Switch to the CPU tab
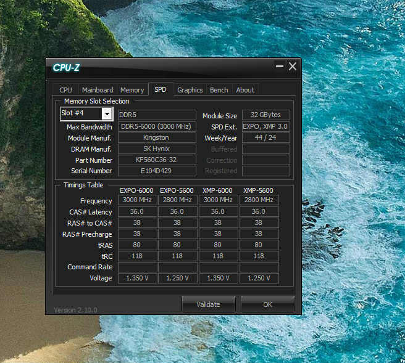Screen dimensions: 405x363 point(65,90)
